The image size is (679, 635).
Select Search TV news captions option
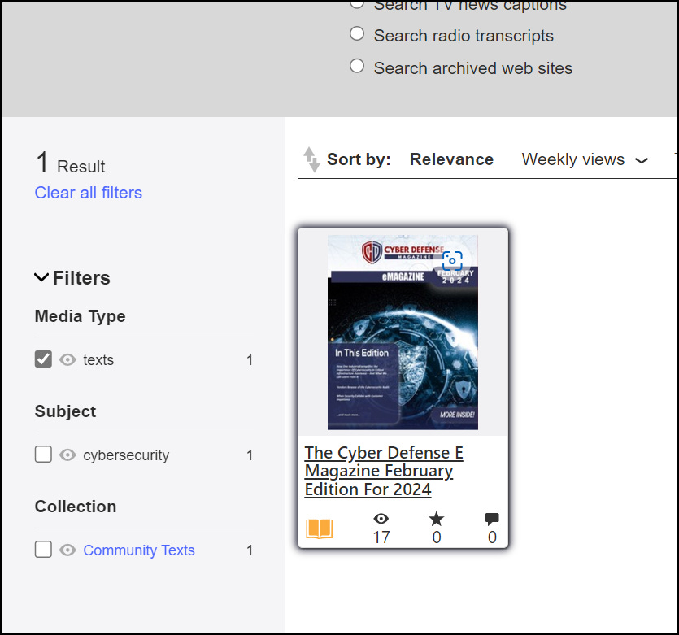click(357, 4)
